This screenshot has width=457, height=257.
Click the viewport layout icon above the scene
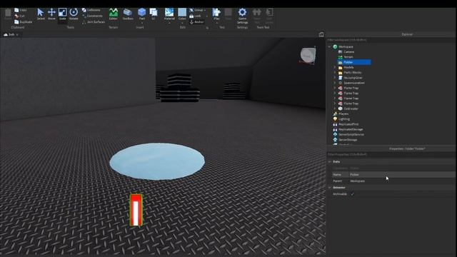point(321,34)
